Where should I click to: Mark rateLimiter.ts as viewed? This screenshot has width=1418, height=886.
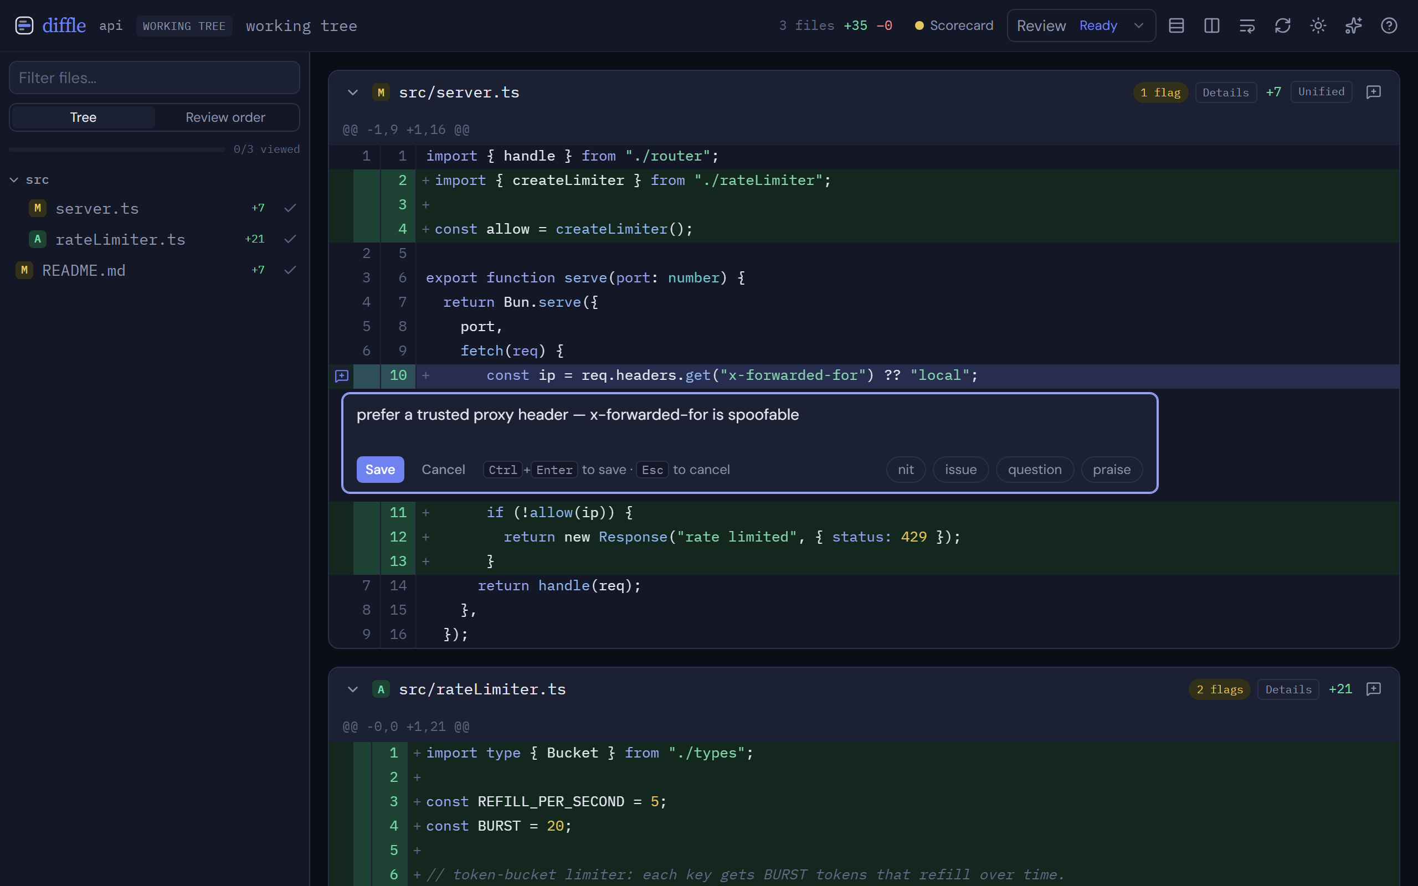click(x=290, y=239)
